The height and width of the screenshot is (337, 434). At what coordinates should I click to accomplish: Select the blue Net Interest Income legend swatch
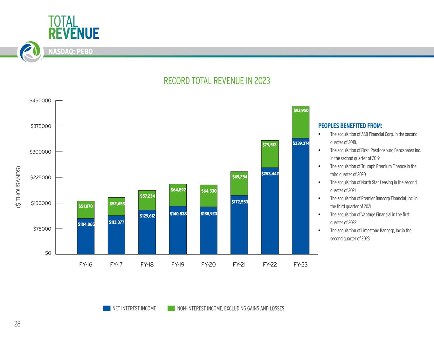pos(107,308)
